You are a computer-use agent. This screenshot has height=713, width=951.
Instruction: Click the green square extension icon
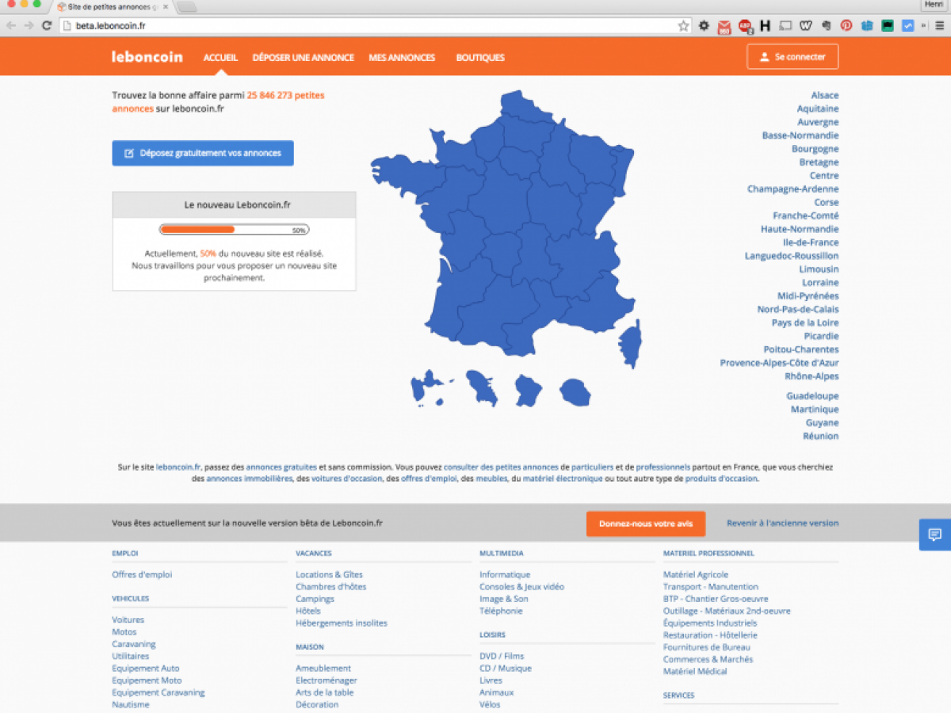(888, 25)
